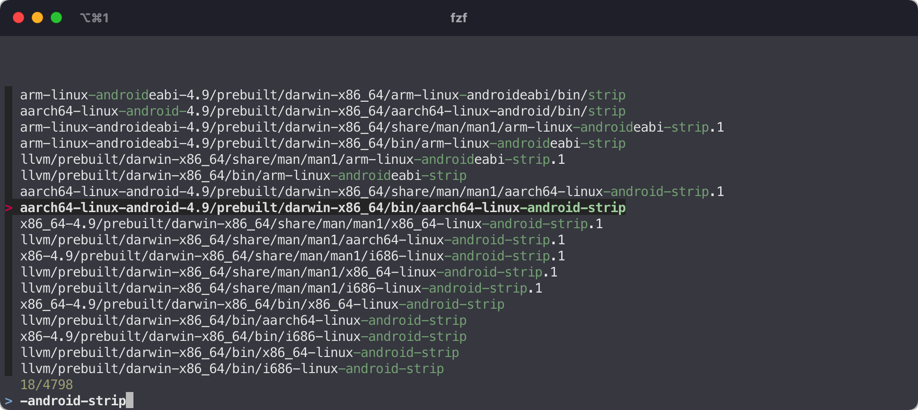
Task: Select aarch64-linux-android-4.9 aarch64-linux-android/bin/strip result
Action: pos(322,111)
